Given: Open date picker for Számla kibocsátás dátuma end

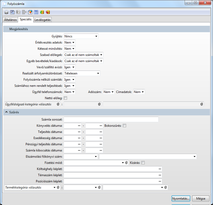Looking at the screenshot, I should [x=101, y=150].
